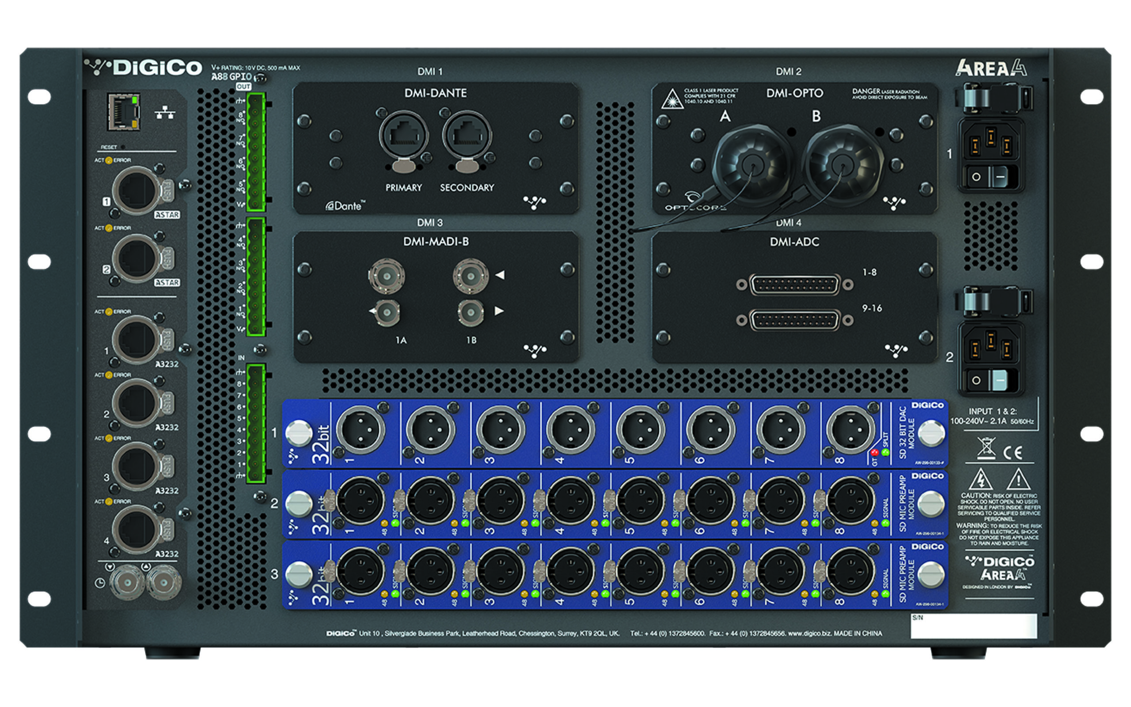Click the A3232 port 2 connector
This screenshot has height=707, width=1131.
click(x=137, y=403)
